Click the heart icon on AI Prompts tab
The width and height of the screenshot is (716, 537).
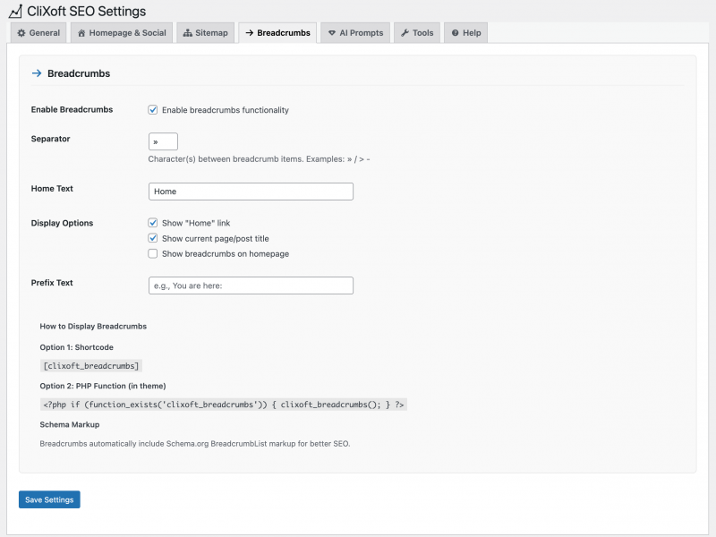click(332, 32)
